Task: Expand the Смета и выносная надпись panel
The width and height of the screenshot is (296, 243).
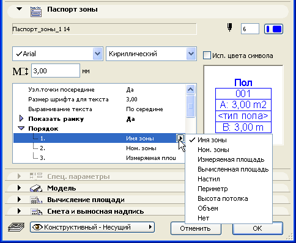Action: pos(19,211)
